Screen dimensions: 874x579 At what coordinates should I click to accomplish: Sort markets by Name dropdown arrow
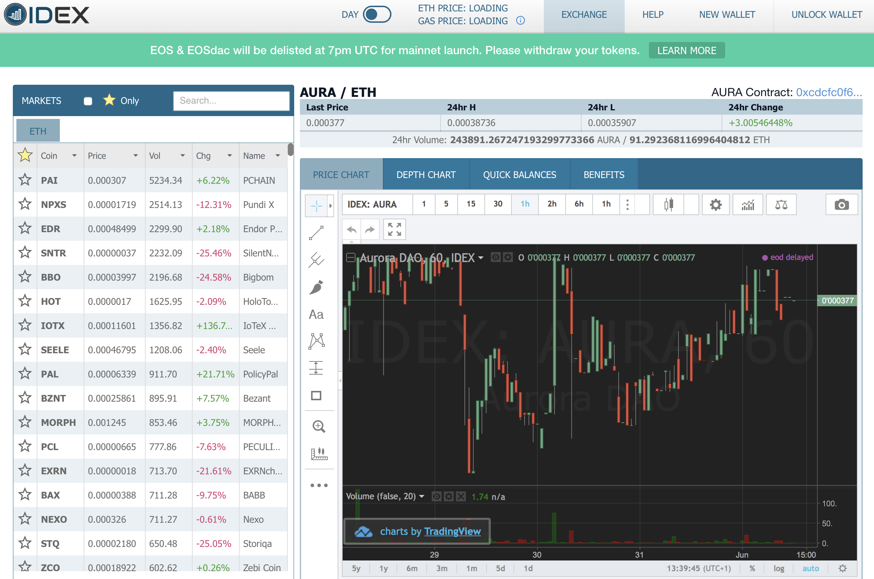coord(278,156)
